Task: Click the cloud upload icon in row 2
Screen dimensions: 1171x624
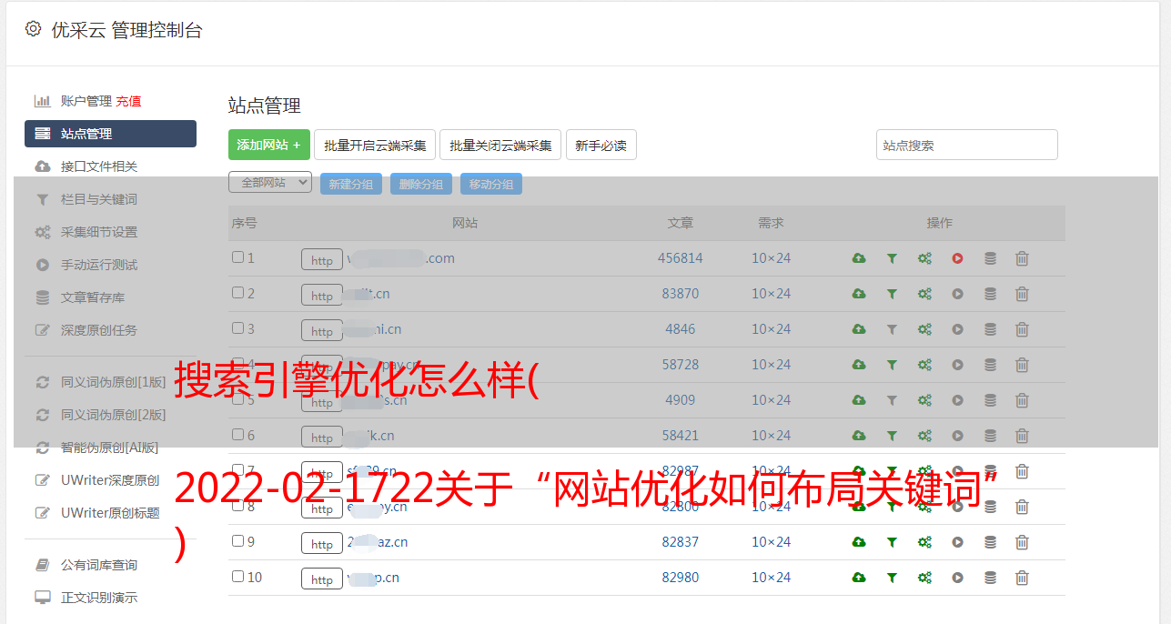Action: click(859, 294)
